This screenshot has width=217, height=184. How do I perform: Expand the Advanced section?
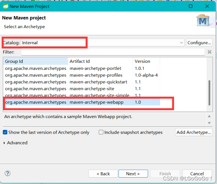coord(4,143)
